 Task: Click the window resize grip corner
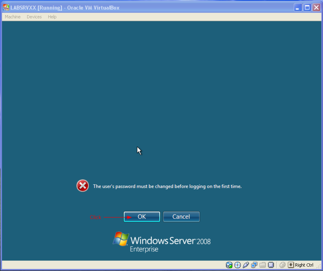tap(319, 267)
